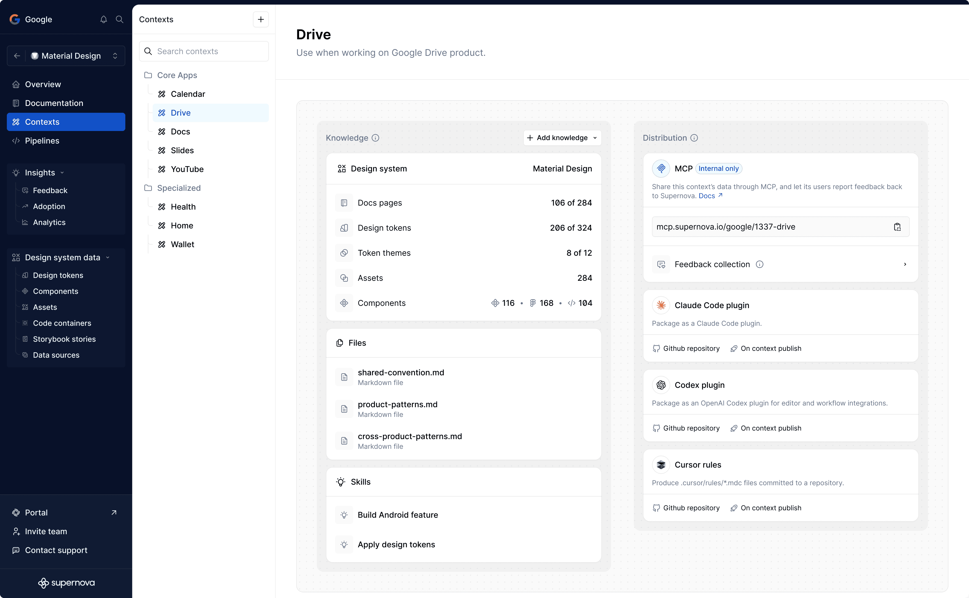Open the MCP Docs link

pyautogui.click(x=711, y=196)
